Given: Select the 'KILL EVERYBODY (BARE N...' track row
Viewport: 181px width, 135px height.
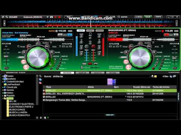Looking at the screenshot, I should 110,94.
